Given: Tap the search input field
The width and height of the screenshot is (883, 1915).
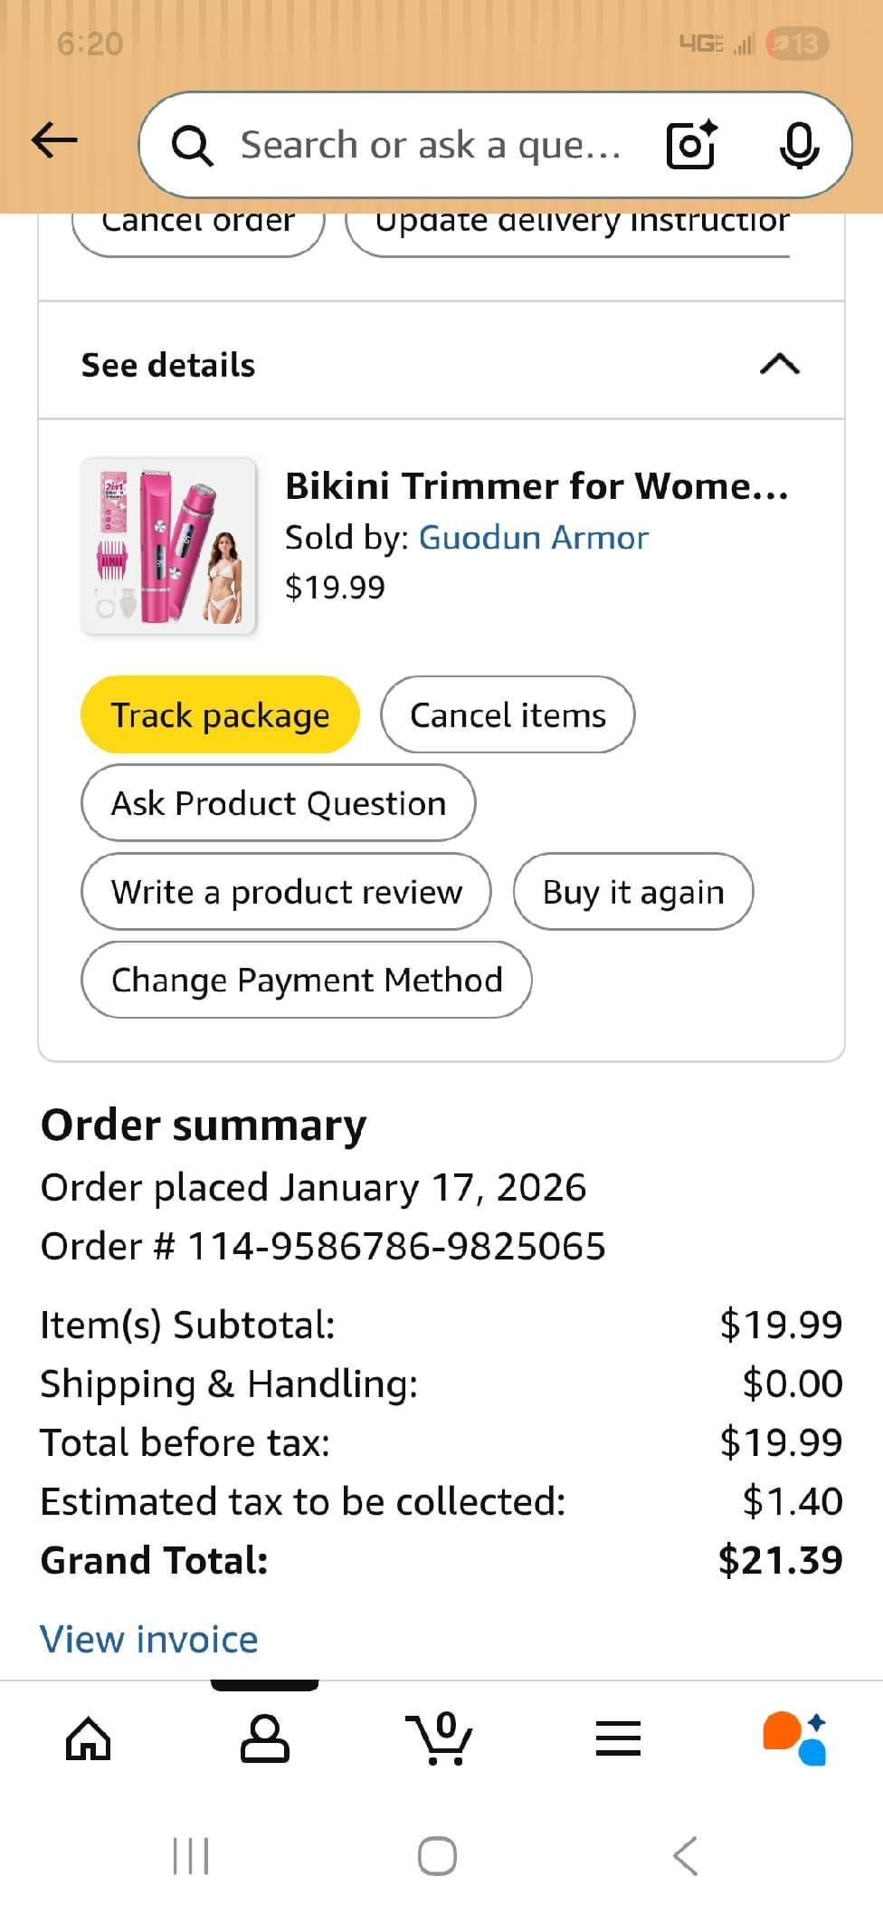Looking at the screenshot, I should [x=430, y=145].
